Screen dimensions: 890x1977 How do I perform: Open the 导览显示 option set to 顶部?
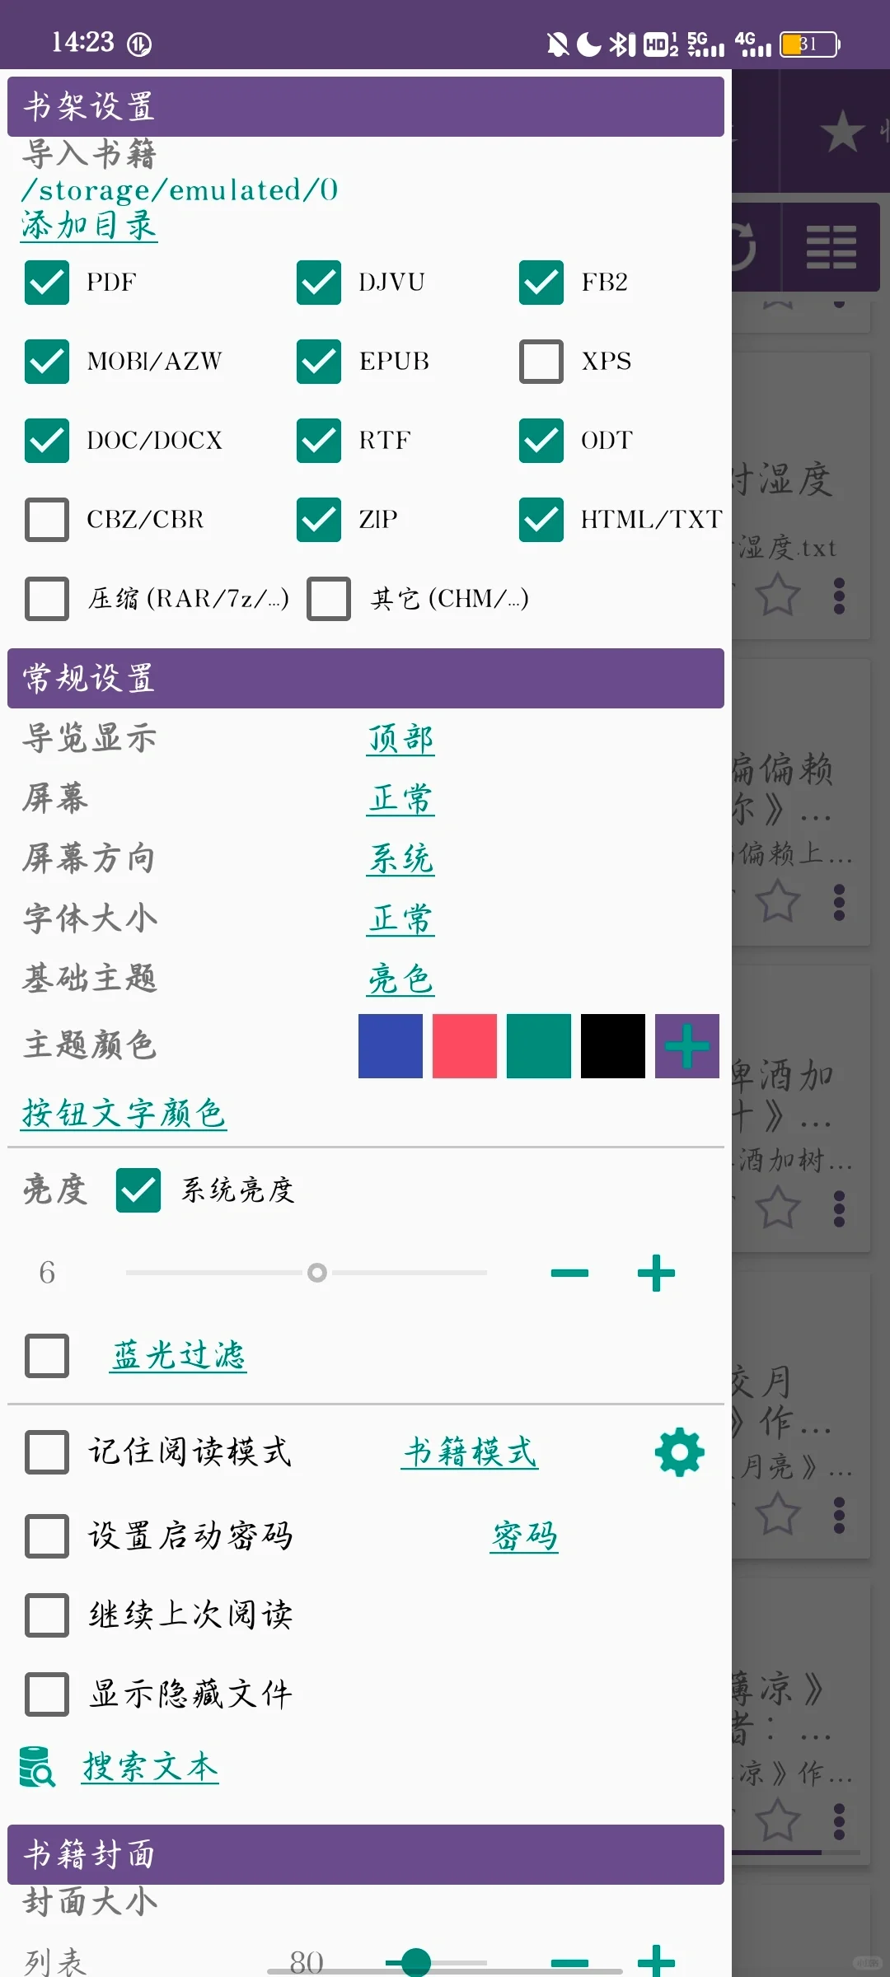coord(400,739)
